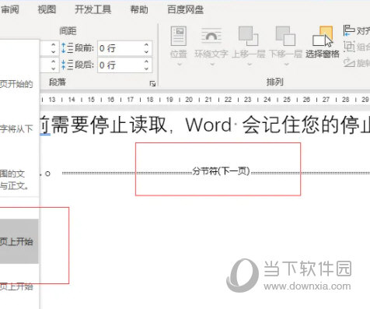Open the 百度网盘 tab
This screenshot has height=309, width=370.
pyautogui.click(x=186, y=10)
